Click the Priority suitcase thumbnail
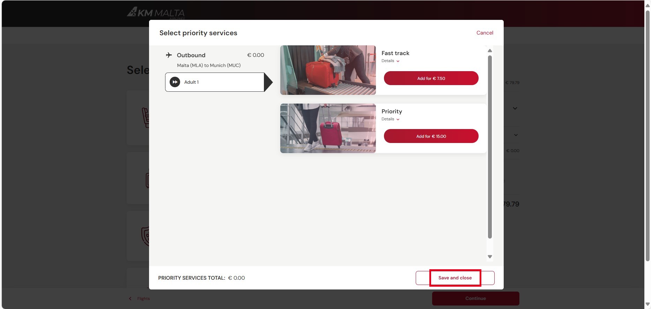 [328, 128]
